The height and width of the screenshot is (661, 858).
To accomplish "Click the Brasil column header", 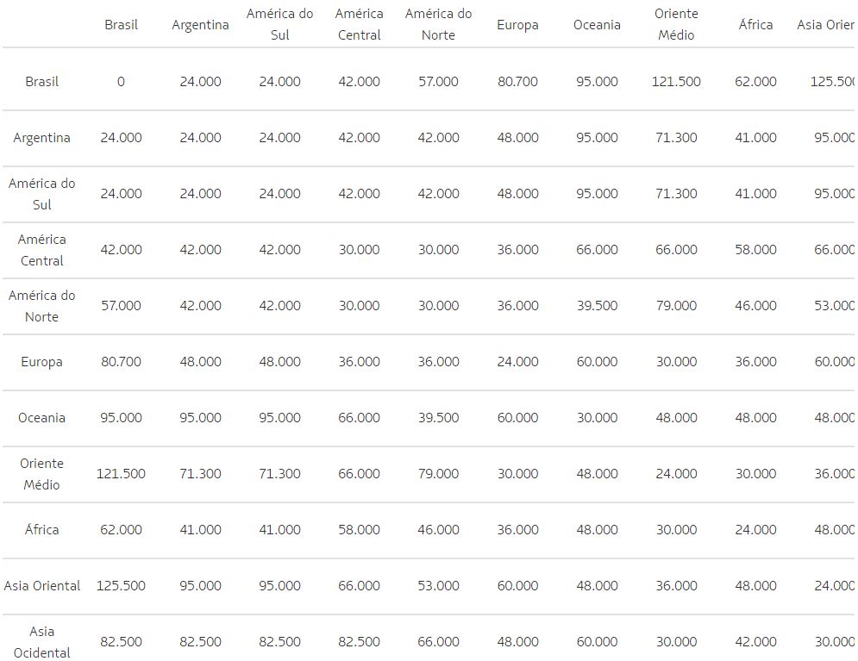I will click(x=121, y=25).
